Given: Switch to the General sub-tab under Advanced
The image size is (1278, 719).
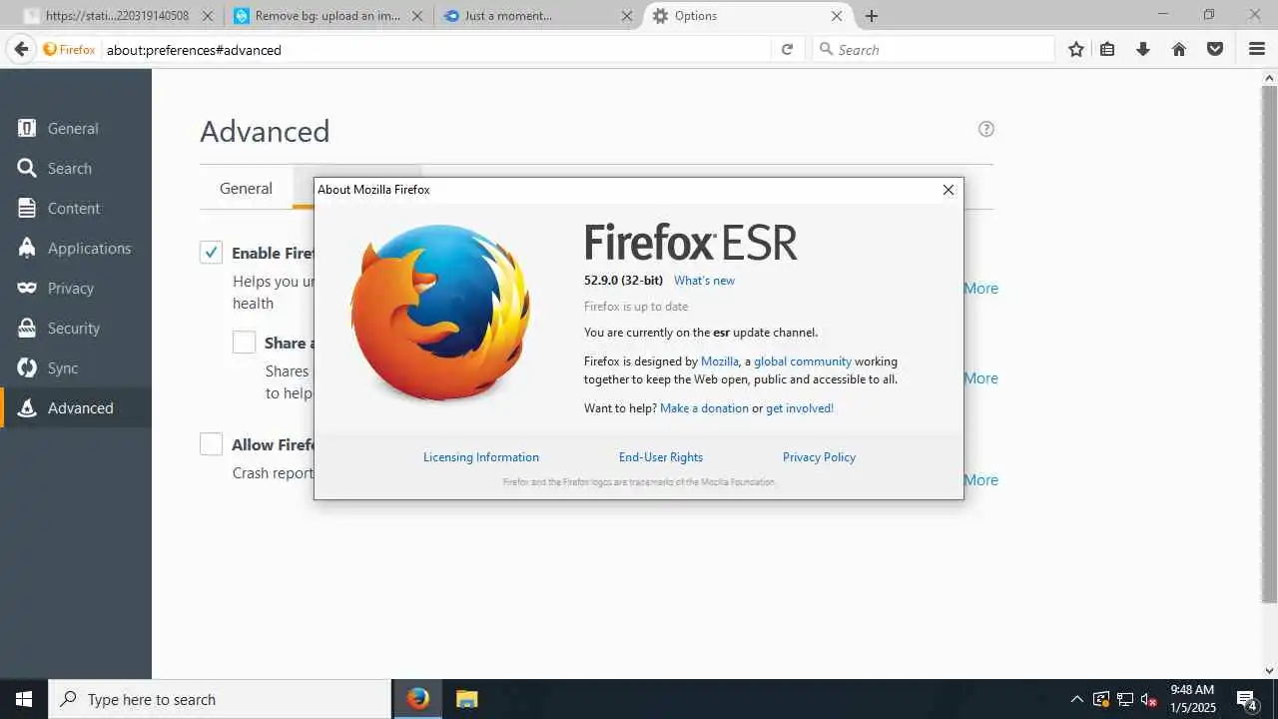Looking at the screenshot, I should point(246,188).
